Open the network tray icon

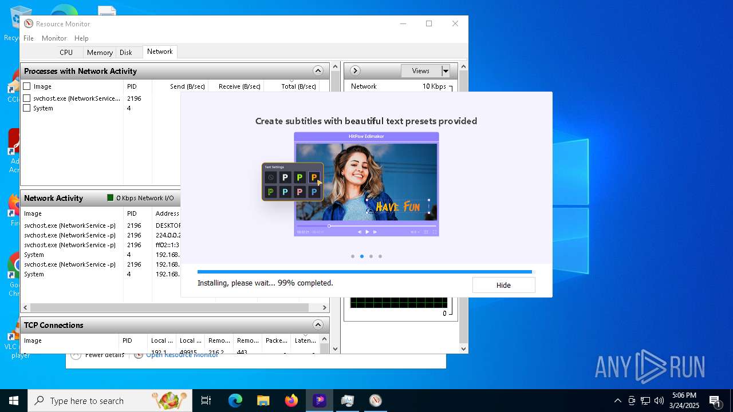click(645, 401)
